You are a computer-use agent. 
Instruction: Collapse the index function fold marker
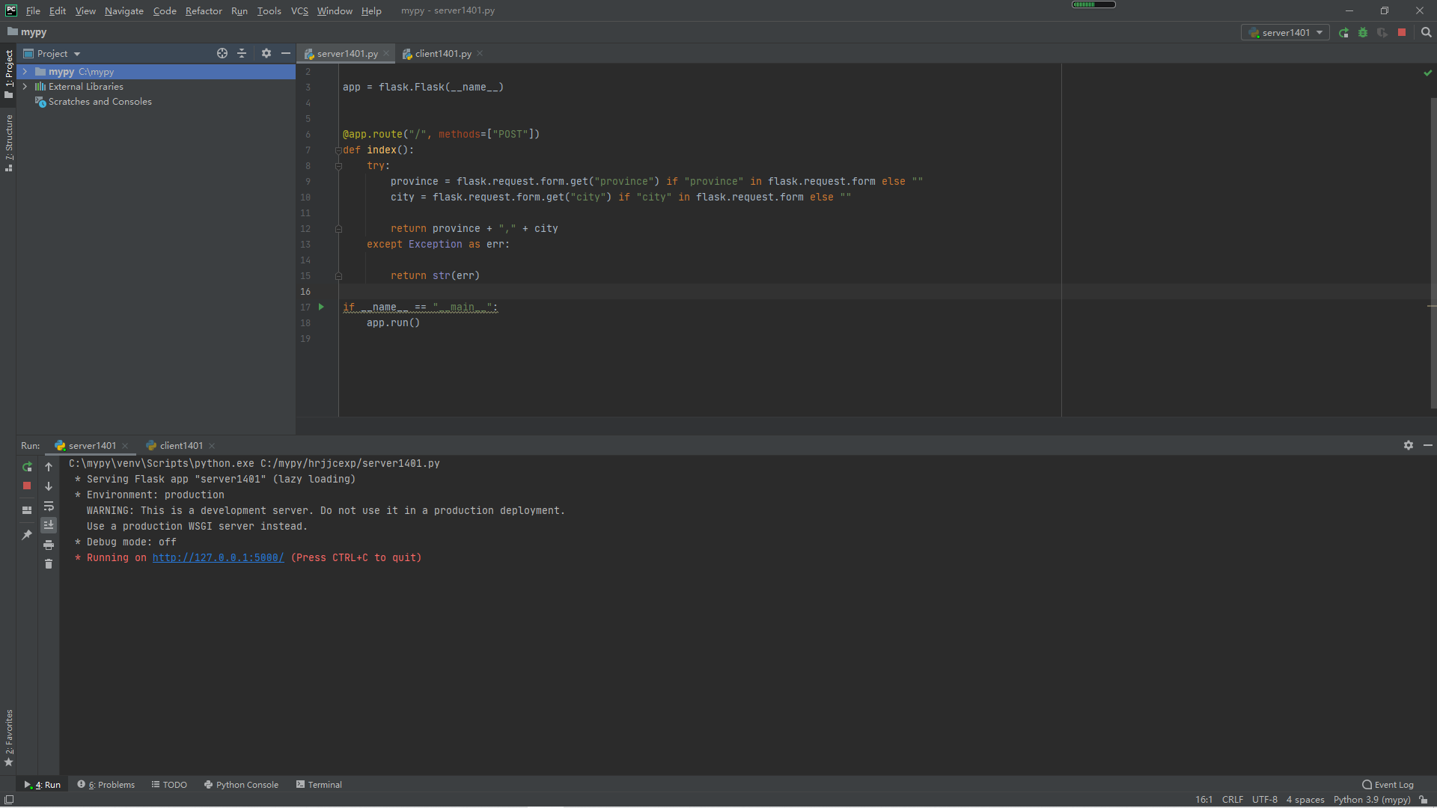pos(338,150)
